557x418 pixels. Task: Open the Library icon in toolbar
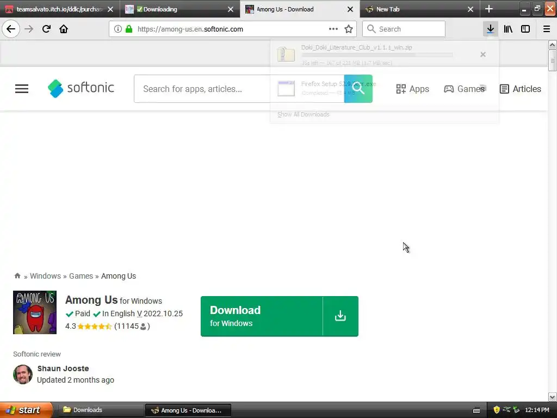click(x=508, y=29)
